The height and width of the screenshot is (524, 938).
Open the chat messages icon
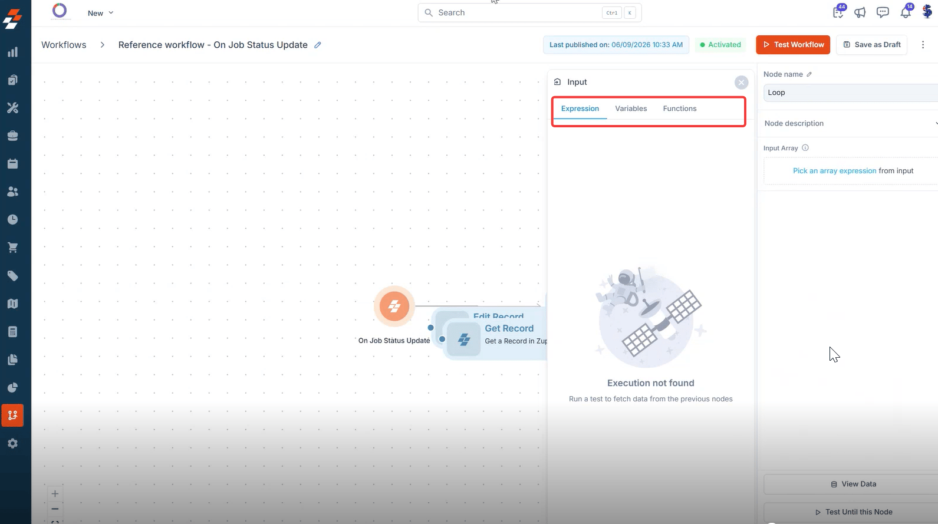(x=883, y=12)
